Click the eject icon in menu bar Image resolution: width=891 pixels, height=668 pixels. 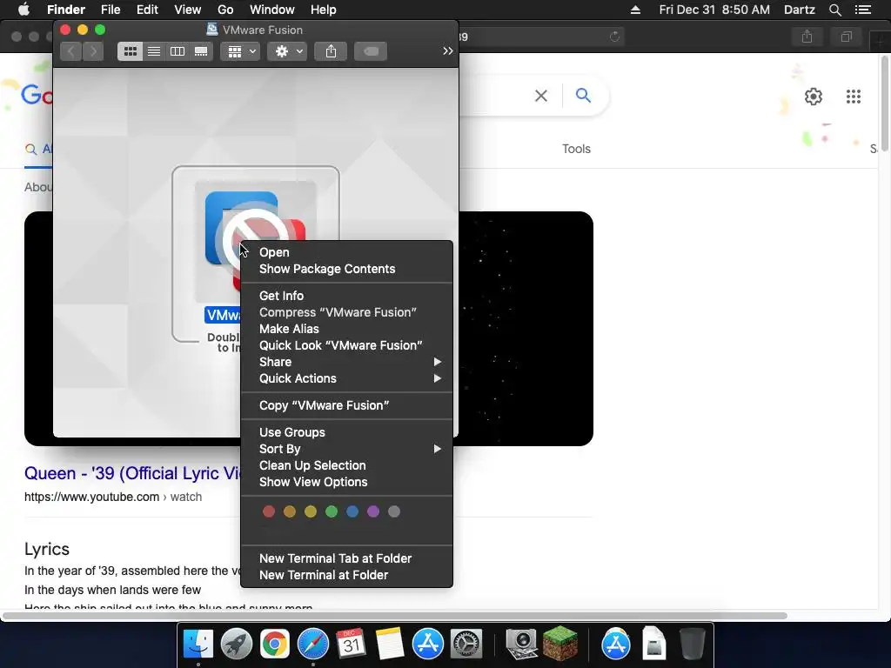(635, 10)
